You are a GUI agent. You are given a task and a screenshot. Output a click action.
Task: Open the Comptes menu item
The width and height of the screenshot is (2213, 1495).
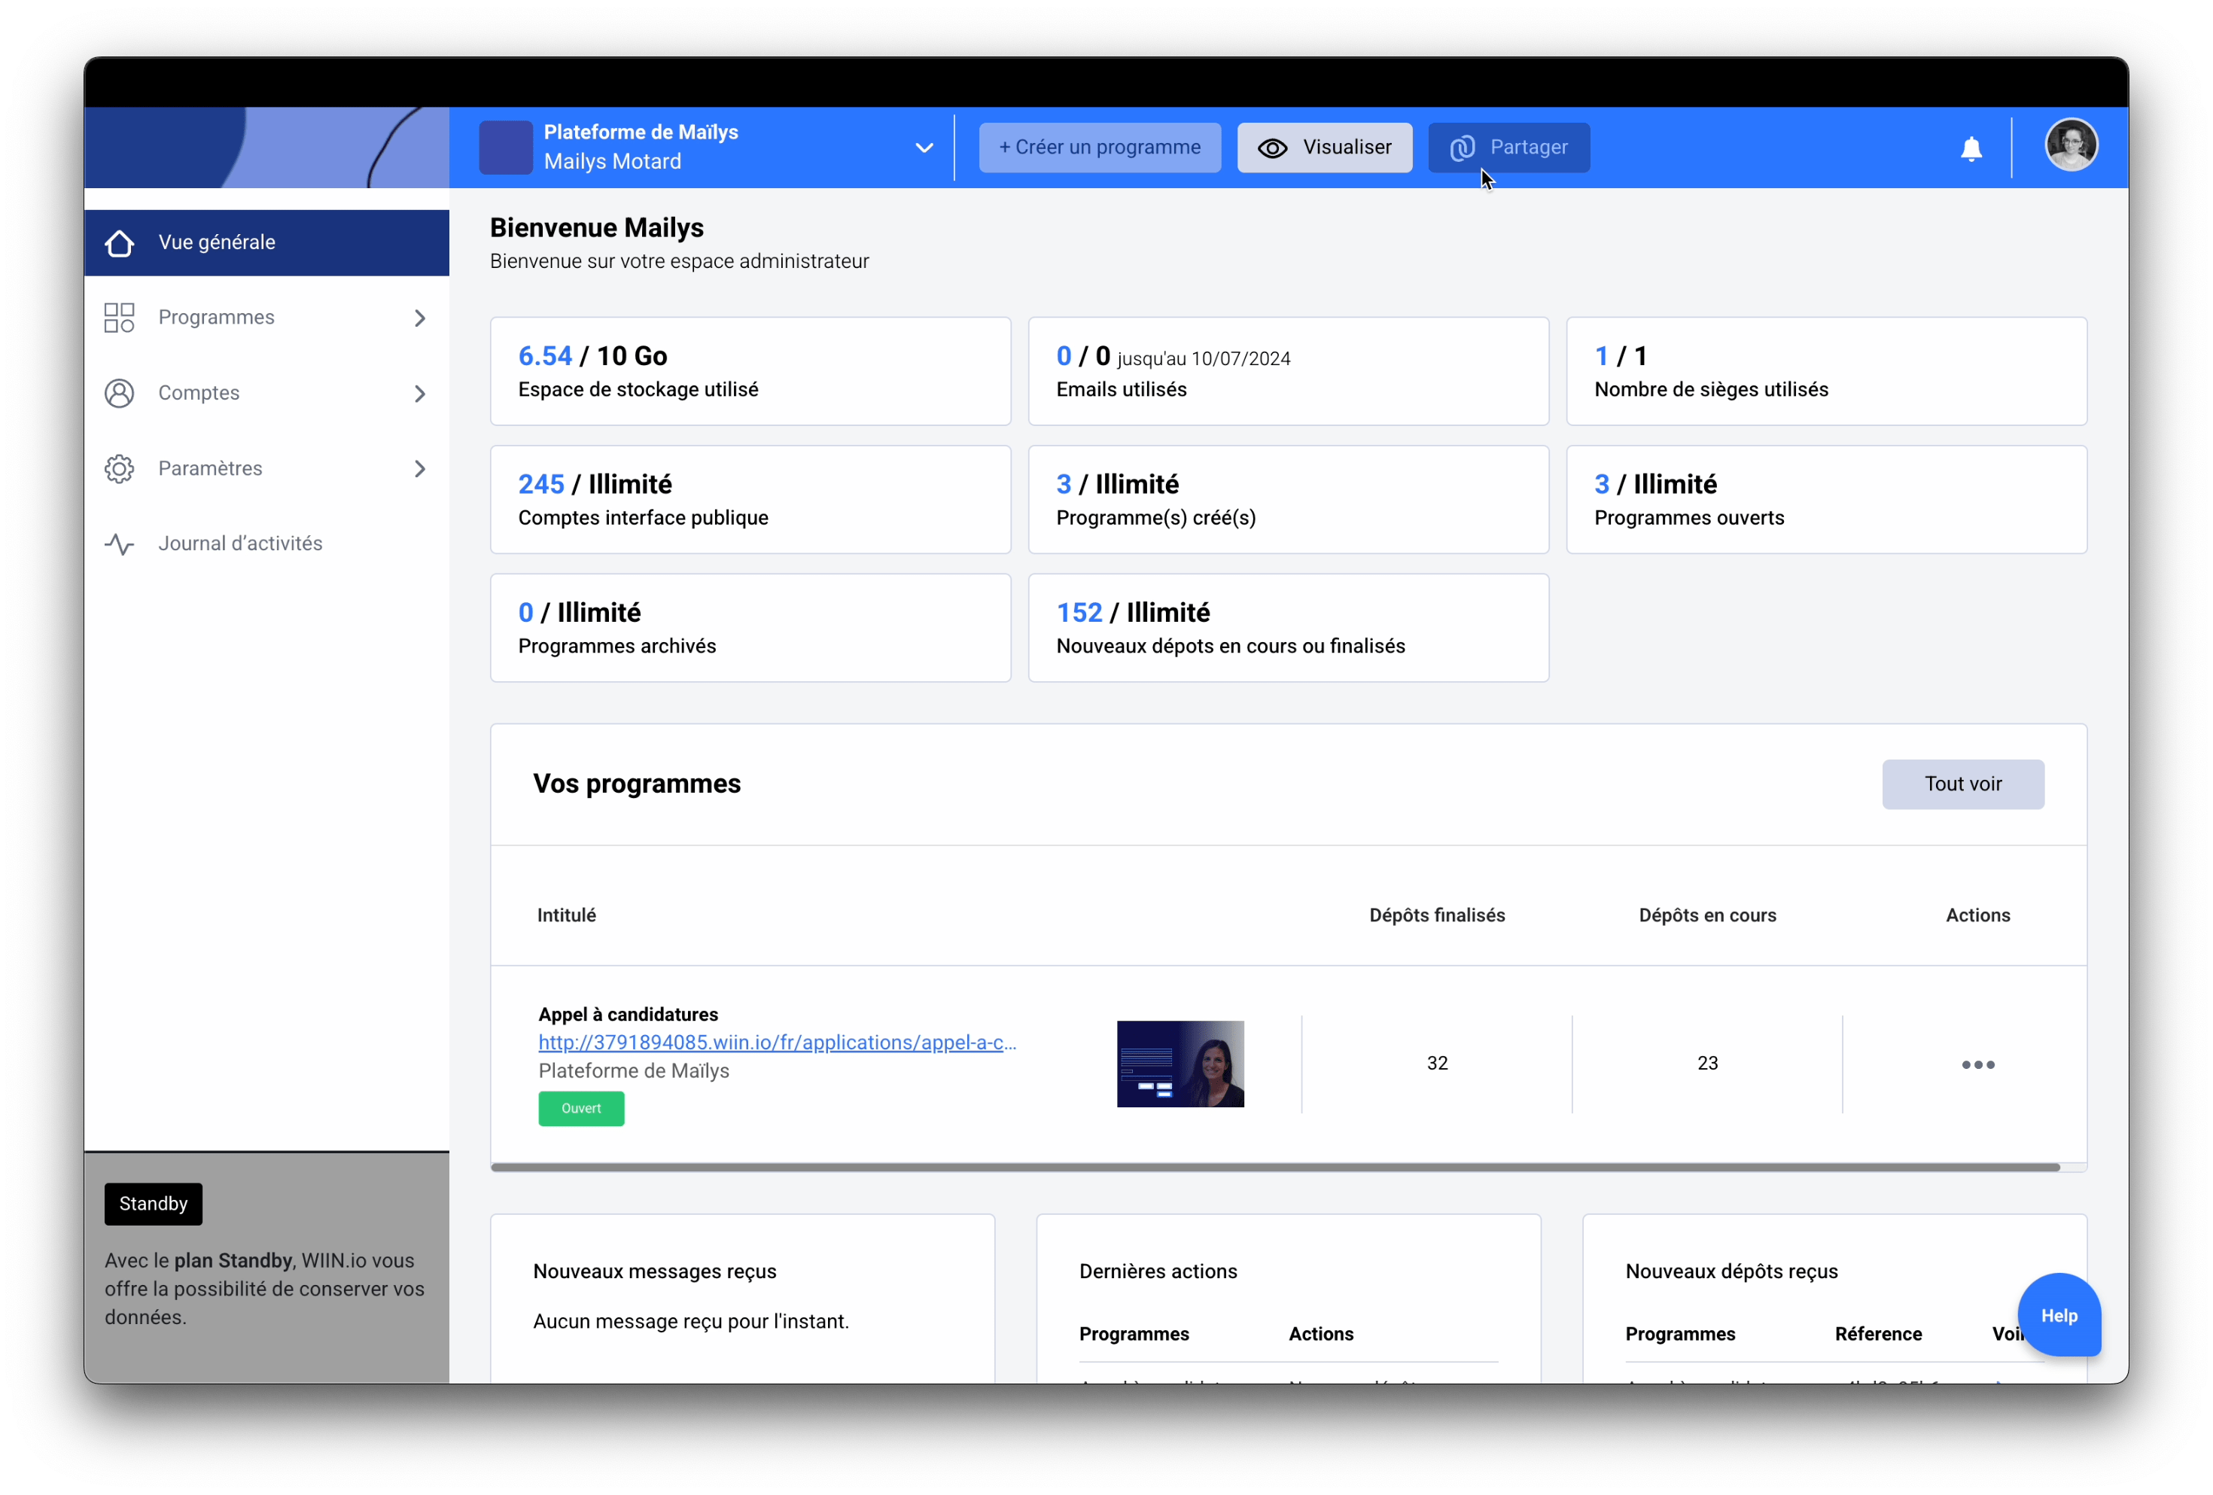pos(266,393)
